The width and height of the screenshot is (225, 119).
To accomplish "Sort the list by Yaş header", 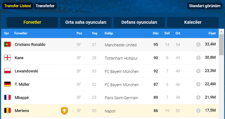I will click(x=94, y=33).
